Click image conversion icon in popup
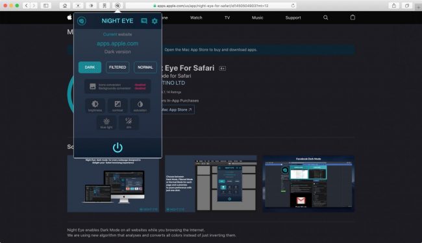This screenshot has width=422, height=243. tap(93, 86)
